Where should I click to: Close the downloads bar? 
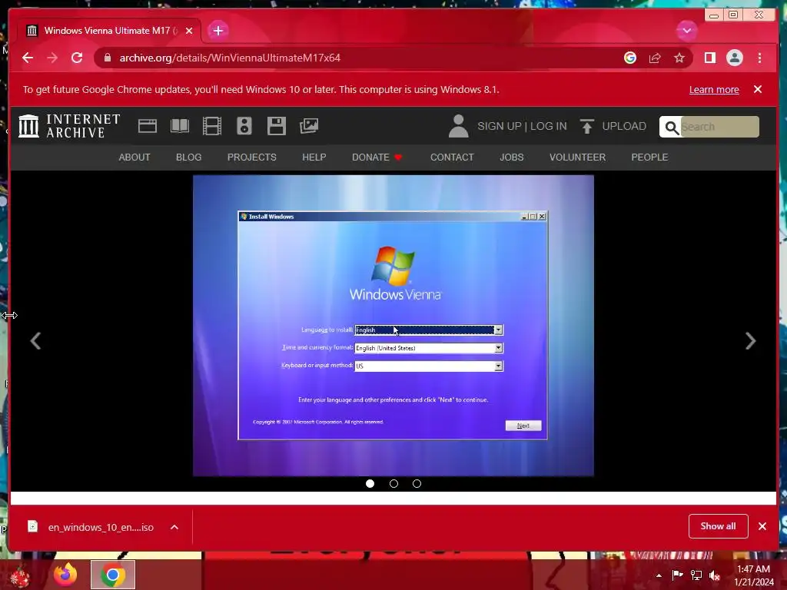[x=762, y=526]
